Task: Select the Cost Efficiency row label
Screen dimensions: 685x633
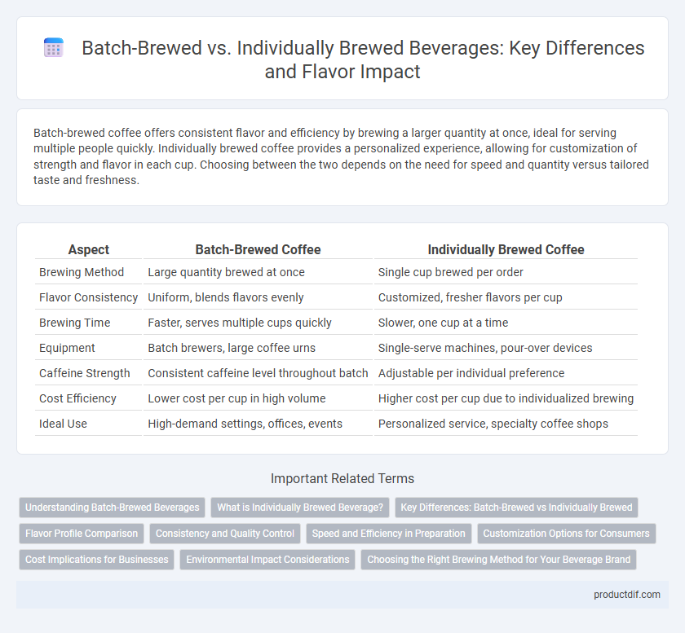Action: tap(77, 399)
